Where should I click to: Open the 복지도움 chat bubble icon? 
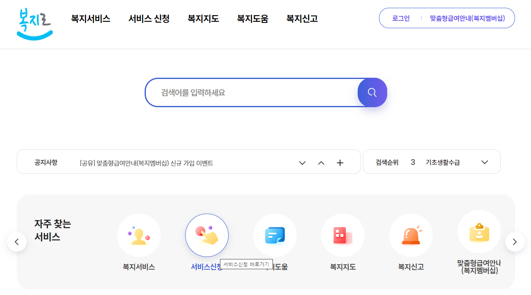tap(275, 235)
